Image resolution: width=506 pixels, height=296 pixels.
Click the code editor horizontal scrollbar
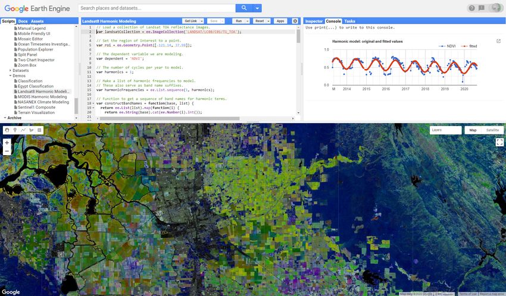coord(170,118)
